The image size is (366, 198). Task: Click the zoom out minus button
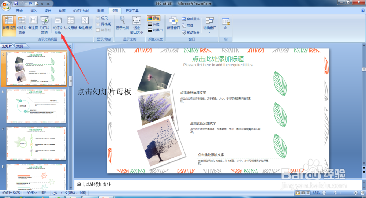click(324, 193)
